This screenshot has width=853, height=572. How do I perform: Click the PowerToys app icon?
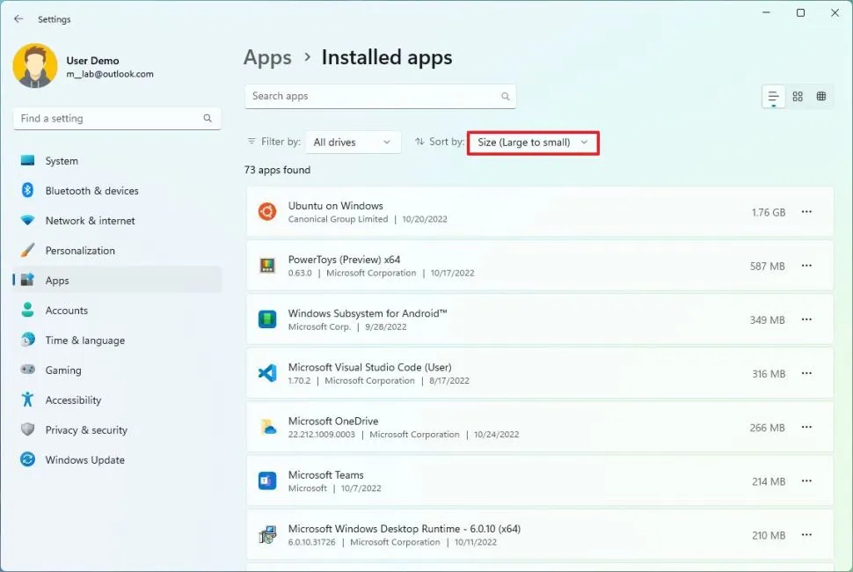click(x=267, y=266)
